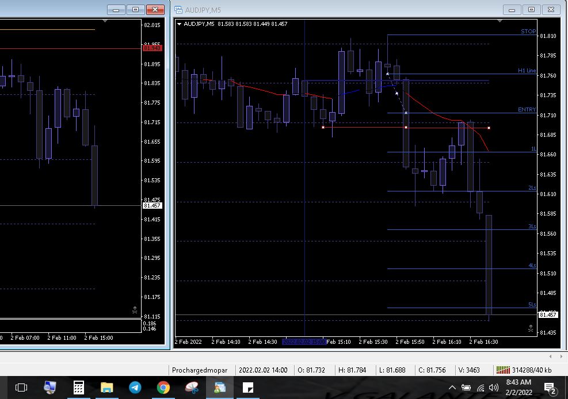Switch to MetaTrader in the taskbar
The image size is (568, 399).
(x=220, y=388)
